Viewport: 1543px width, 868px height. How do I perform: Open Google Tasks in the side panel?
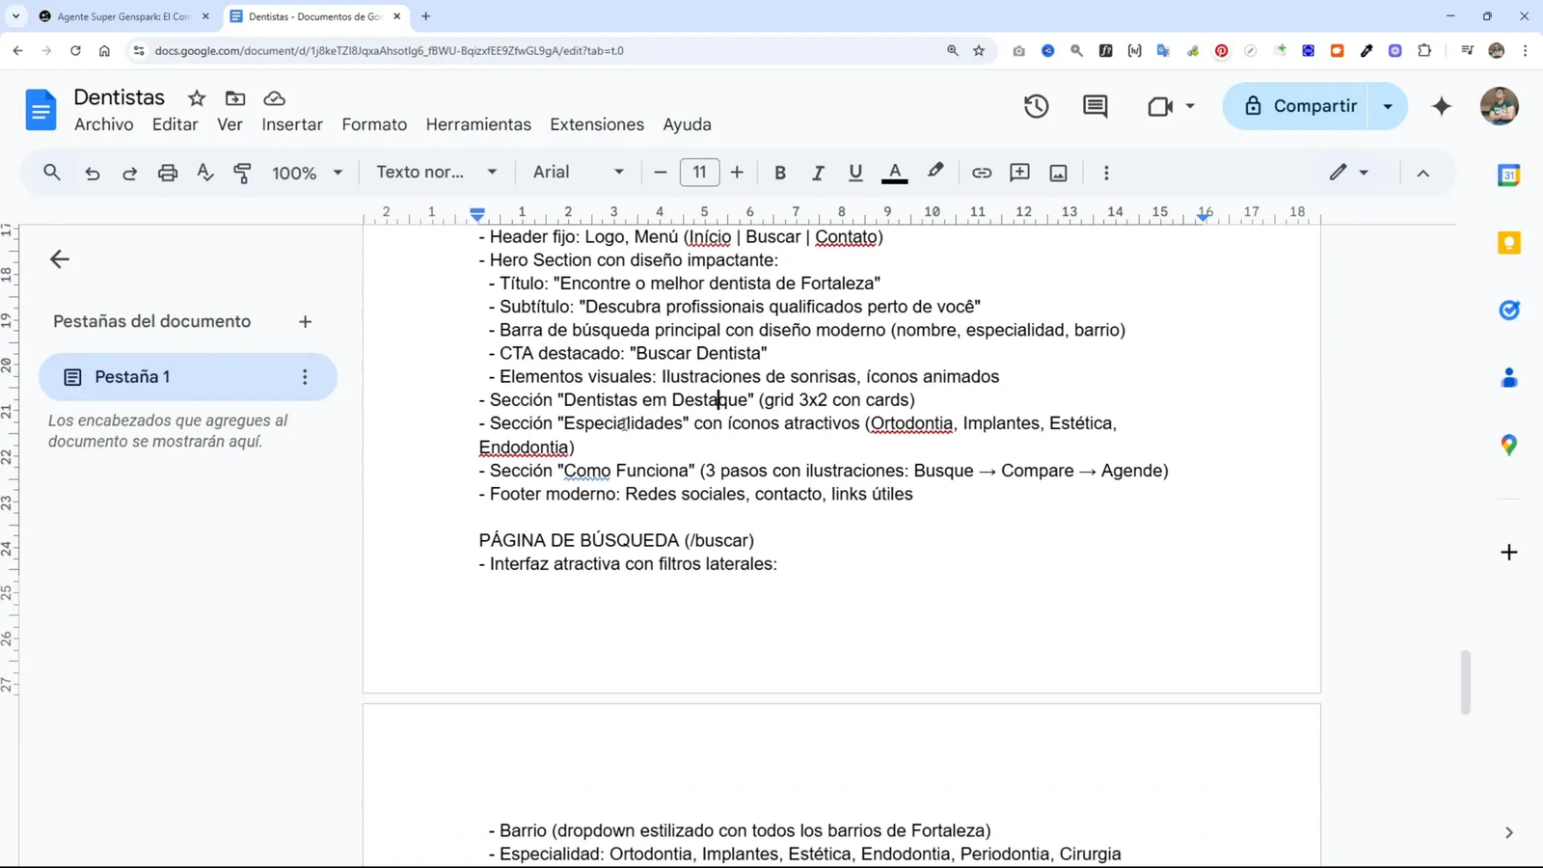click(1507, 310)
